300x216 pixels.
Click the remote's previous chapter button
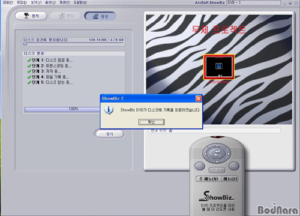(x=199, y=166)
